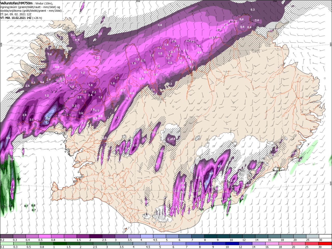Click the '4.0' precipitation value on the map
This screenshot has width=332, height=249.
point(219,166)
